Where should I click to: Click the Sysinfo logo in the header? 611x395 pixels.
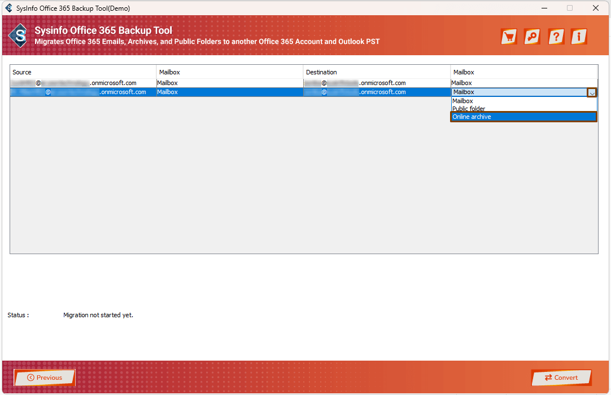[x=18, y=35]
